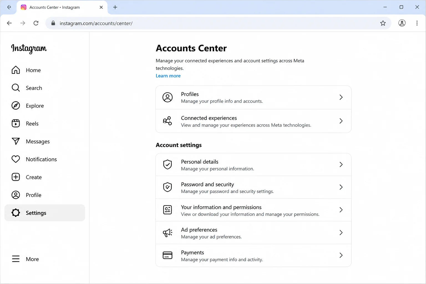Open a new browser tab with plus

pyautogui.click(x=115, y=7)
